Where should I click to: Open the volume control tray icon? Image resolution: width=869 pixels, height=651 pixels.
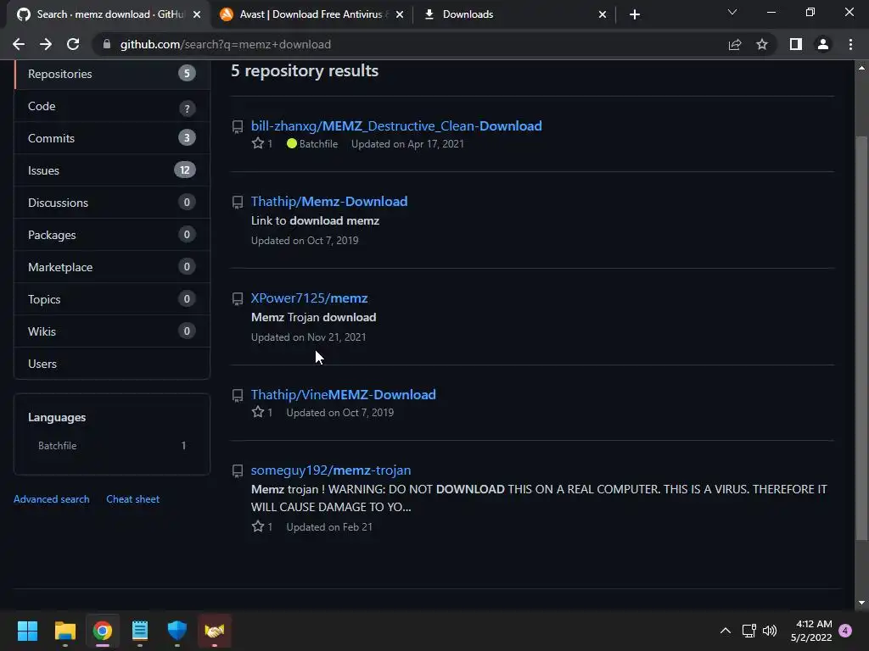click(x=769, y=631)
